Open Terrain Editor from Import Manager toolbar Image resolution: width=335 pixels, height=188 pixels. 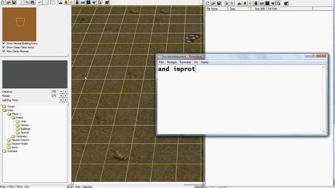(239, 3)
